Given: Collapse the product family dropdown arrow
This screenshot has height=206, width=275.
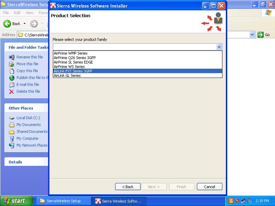Looking at the screenshot, I should point(219,47).
